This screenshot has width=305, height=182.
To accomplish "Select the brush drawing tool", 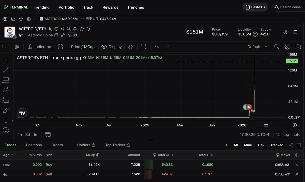I will click(x=6, y=110).
